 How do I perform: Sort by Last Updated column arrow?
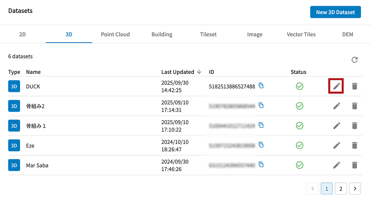pyautogui.click(x=199, y=72)
